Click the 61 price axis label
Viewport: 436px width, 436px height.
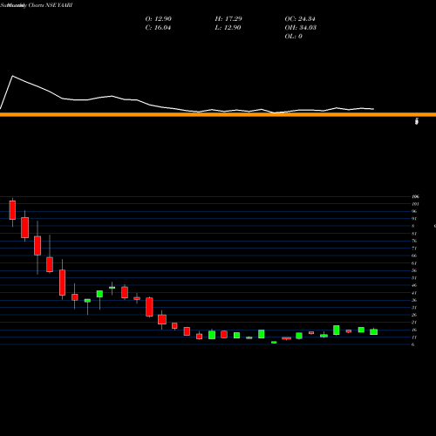tap(414, 263)
